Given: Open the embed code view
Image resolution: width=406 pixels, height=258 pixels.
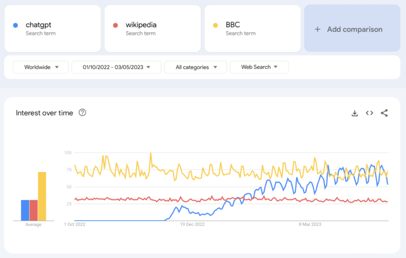Looking at the screenshot, I should click(x=369, y=113).
